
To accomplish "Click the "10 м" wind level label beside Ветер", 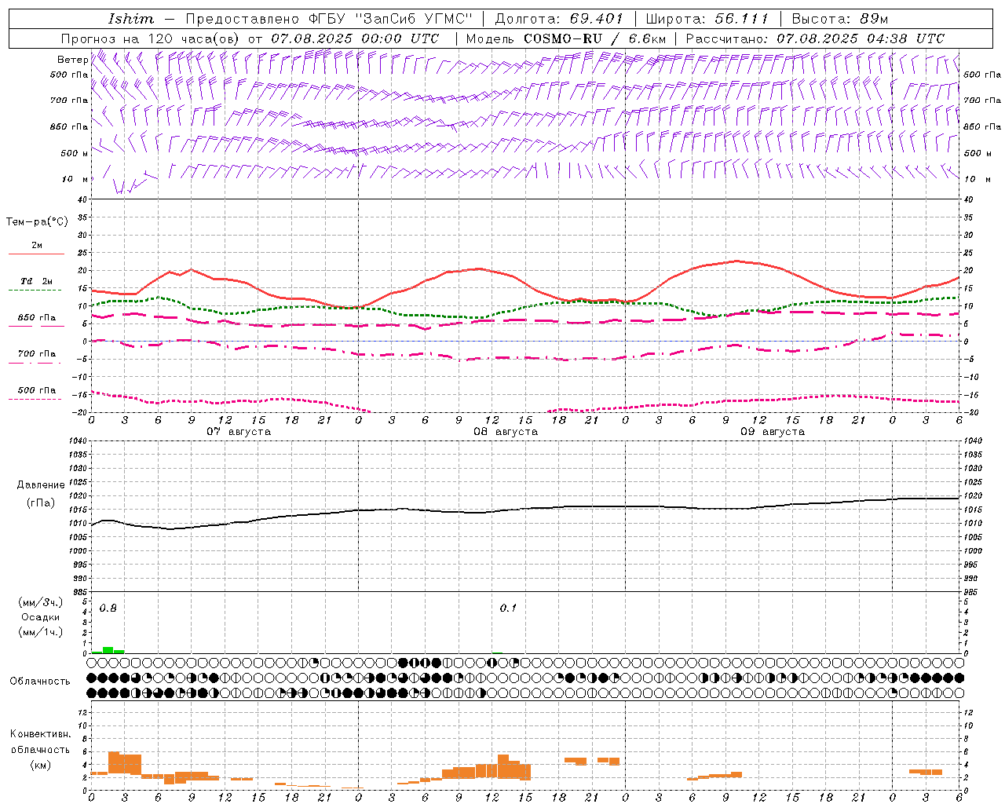I will (x=75, y=179).
